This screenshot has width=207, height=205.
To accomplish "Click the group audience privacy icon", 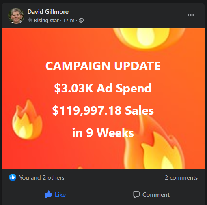I will (x=81, y=20).
